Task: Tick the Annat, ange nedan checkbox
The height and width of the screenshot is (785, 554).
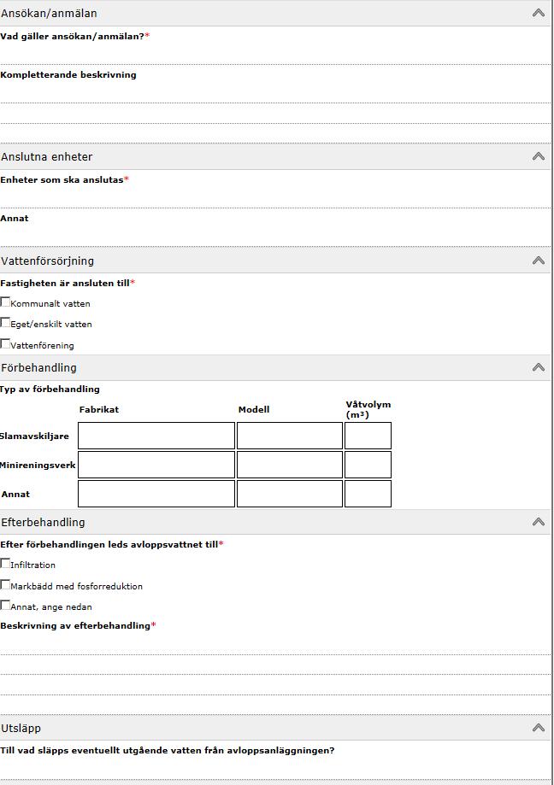Action: pyautogui.click(x=5, y=606)
